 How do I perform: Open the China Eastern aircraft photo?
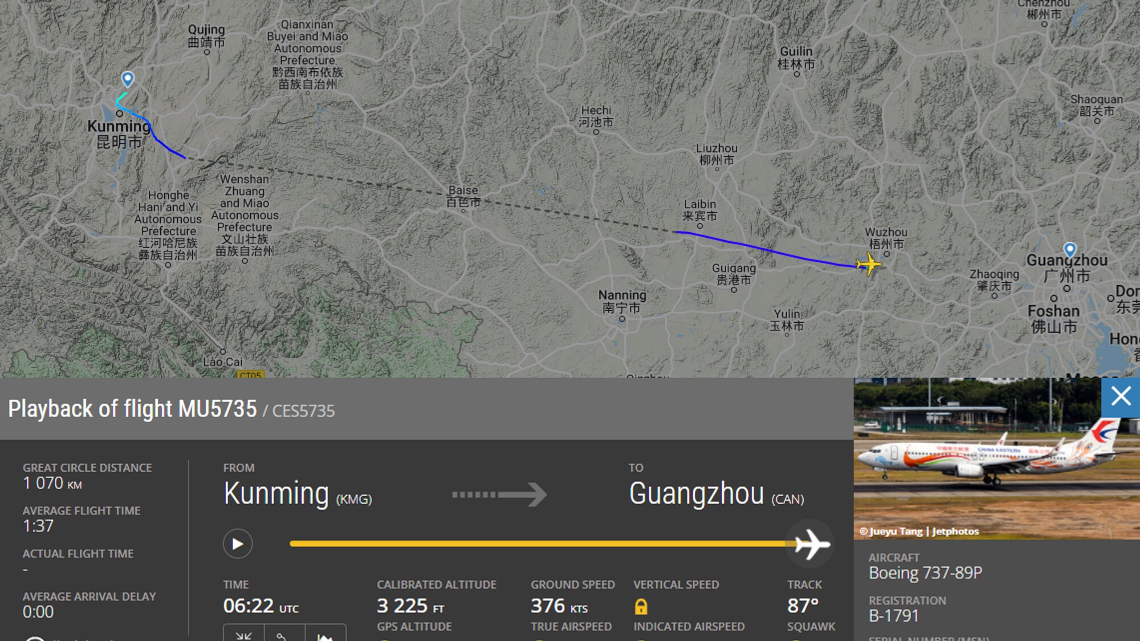996,458
